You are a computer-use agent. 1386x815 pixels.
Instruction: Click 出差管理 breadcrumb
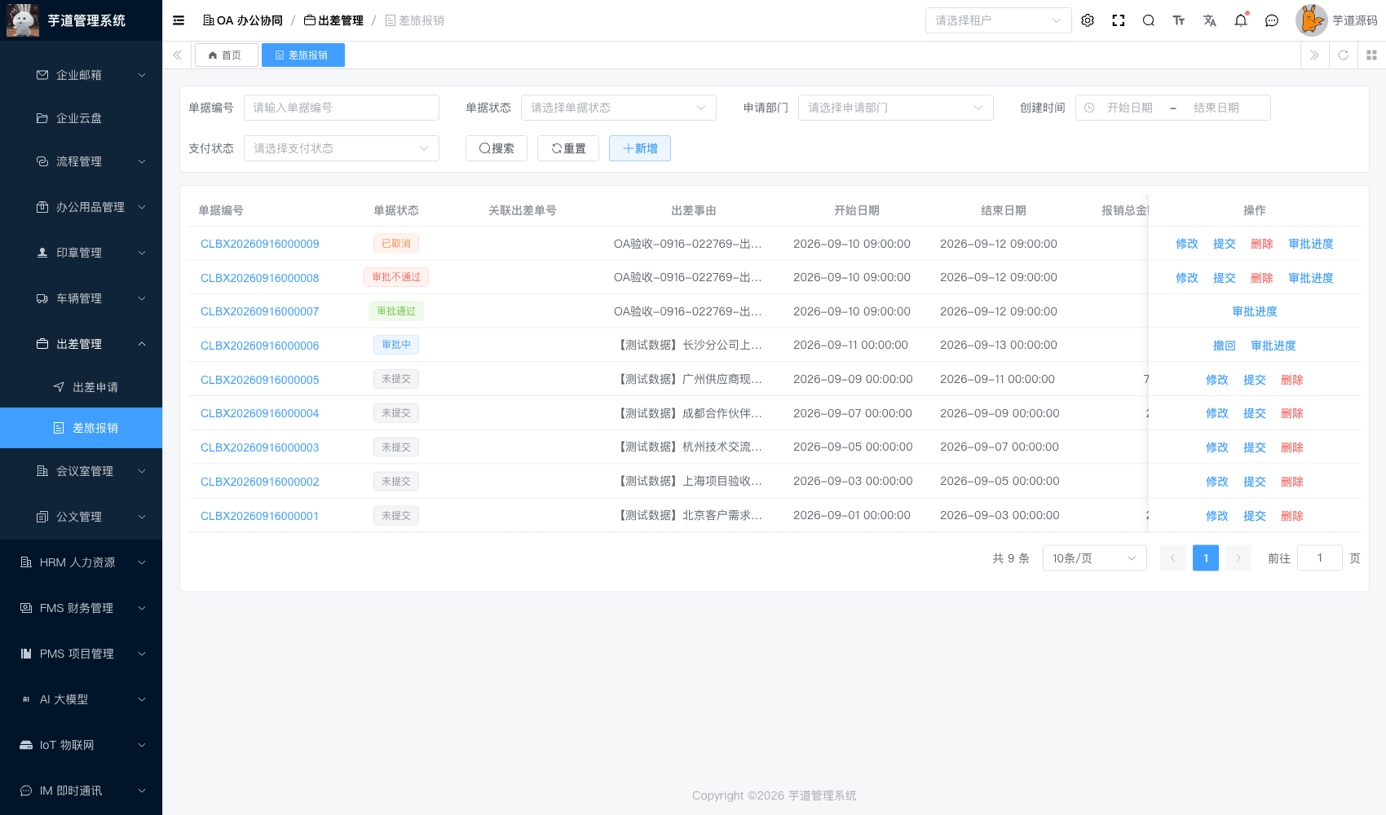click(333, 20)
